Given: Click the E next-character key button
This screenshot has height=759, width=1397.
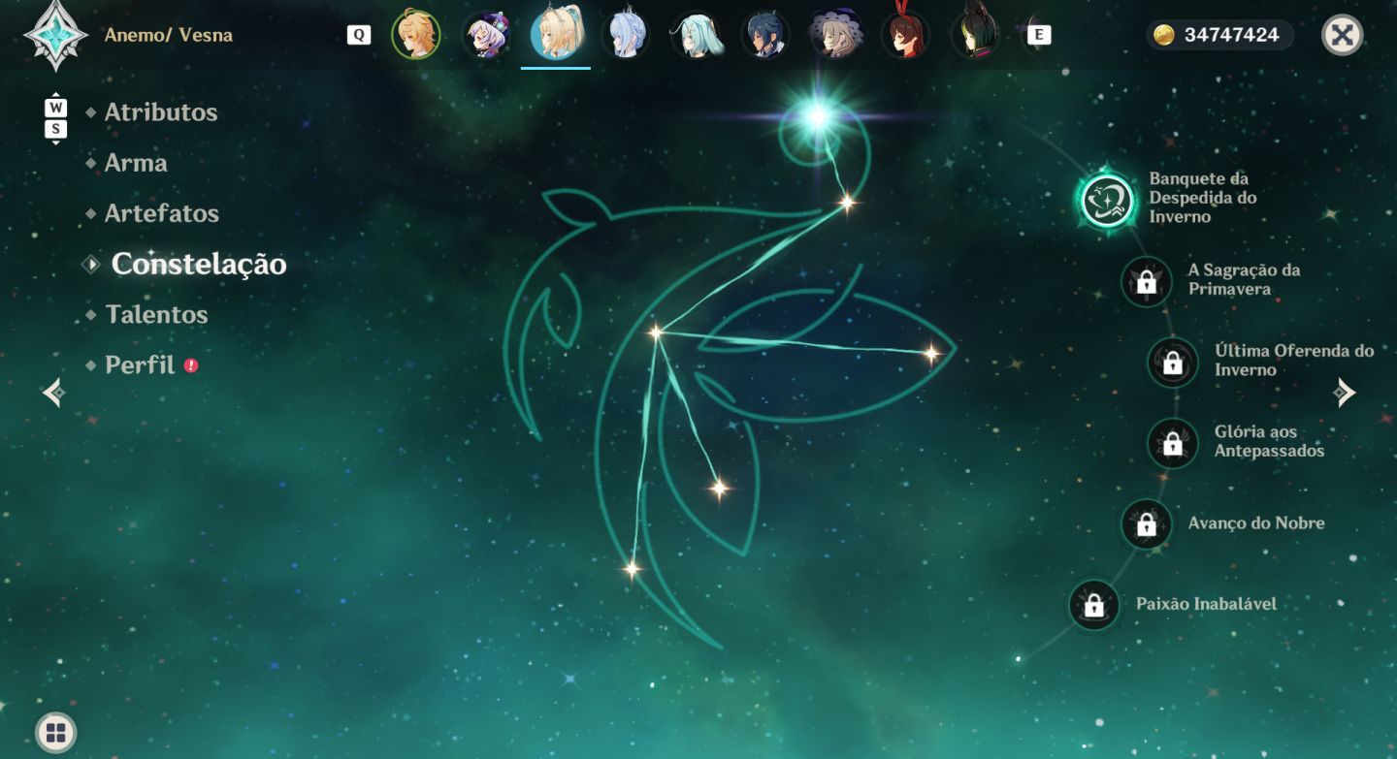Looking at the screenshot, I should tap(1039, 35).
